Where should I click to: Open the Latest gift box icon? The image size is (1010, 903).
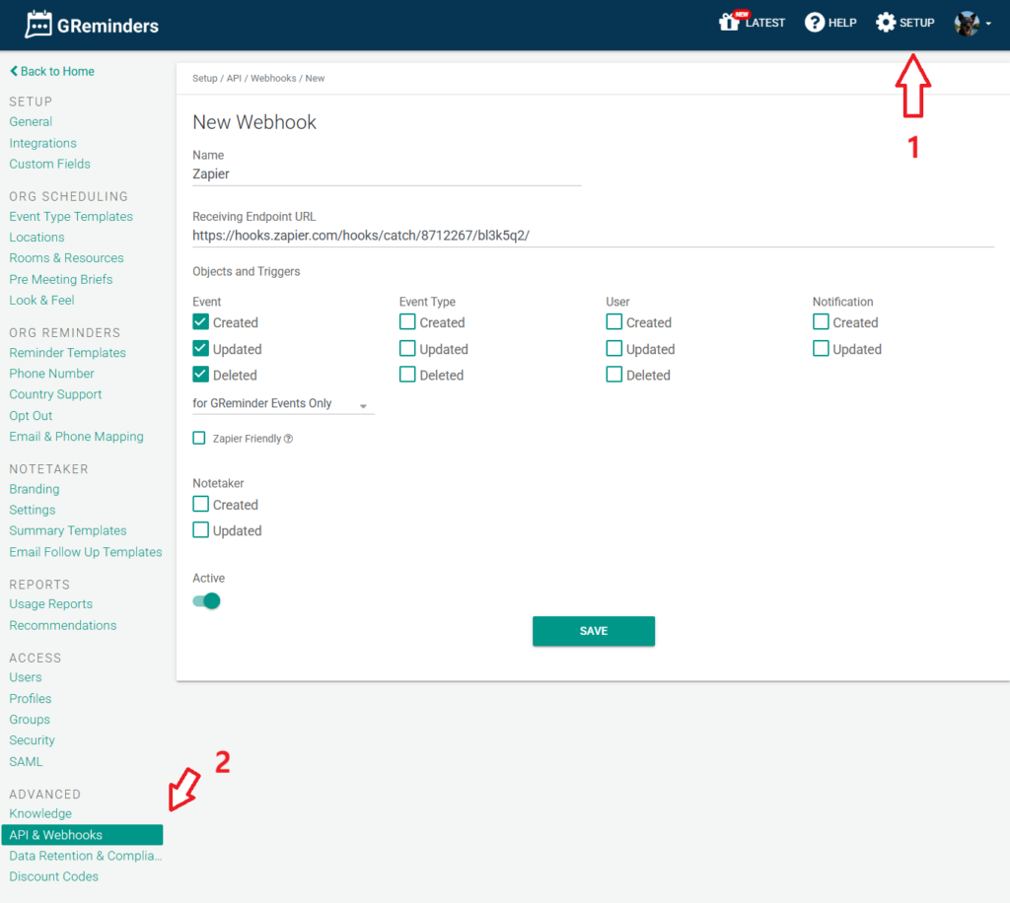pos(730,23)
